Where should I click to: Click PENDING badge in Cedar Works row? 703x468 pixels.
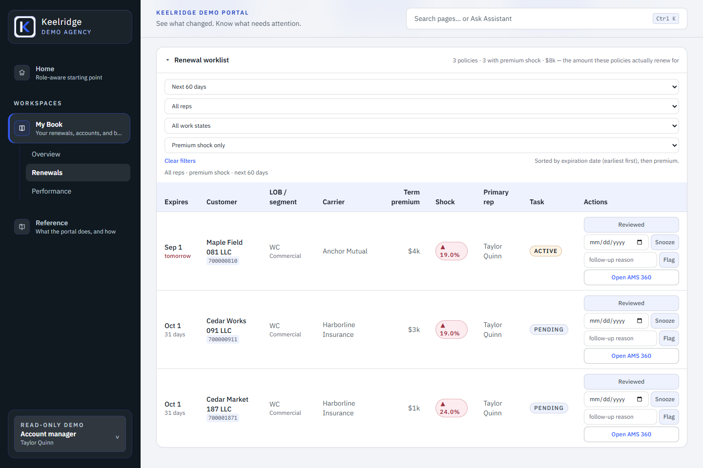pyautogui.click(x=549, y=330)
